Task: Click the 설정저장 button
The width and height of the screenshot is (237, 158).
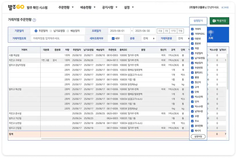Action: (198, 137)
